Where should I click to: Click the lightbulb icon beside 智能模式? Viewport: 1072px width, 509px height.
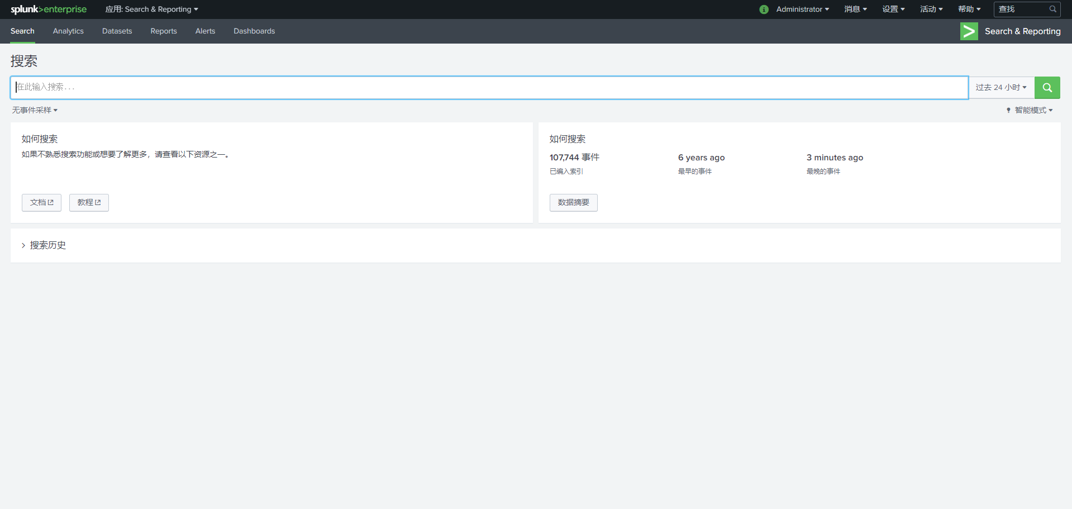click(1008, 110)
